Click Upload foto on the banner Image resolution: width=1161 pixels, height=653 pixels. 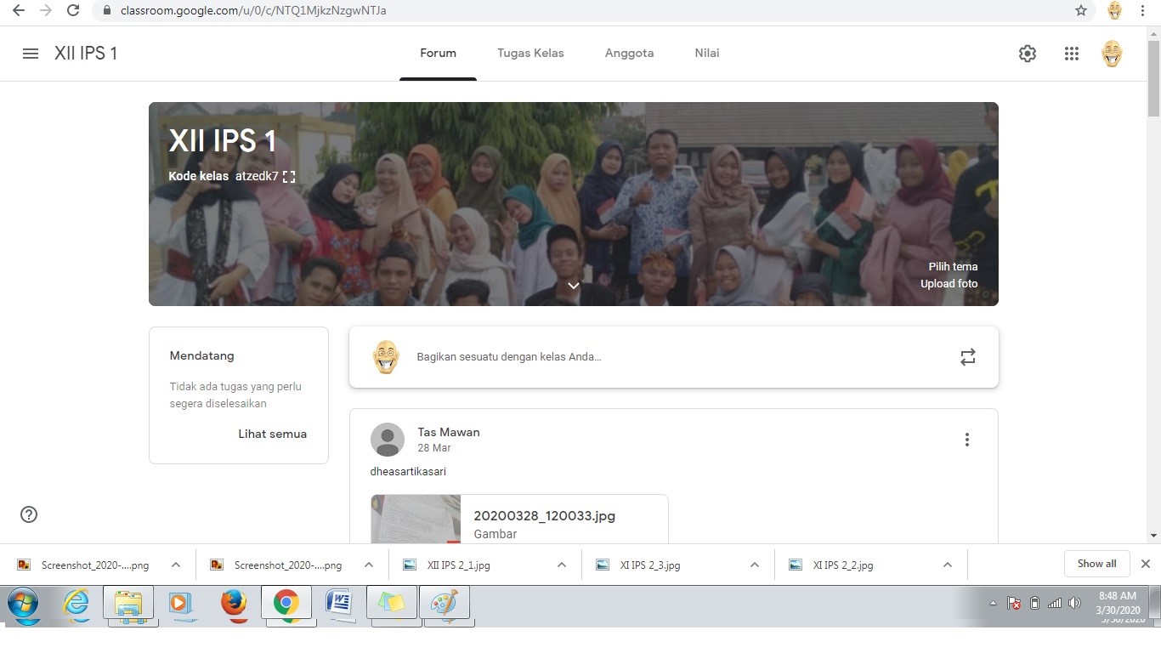click(949, 284)
